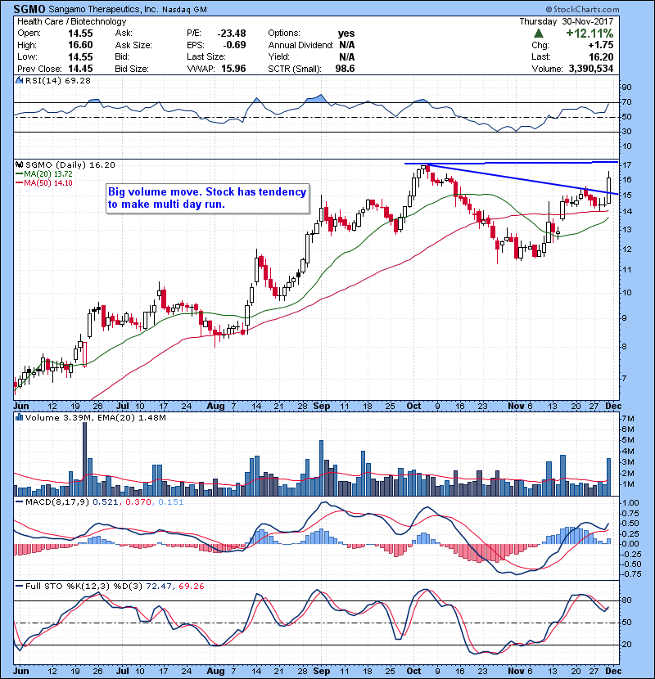This screenshot has height=679, width=655.
Task: Click the Low price value 14.55
Action: (x=80, y=56)
